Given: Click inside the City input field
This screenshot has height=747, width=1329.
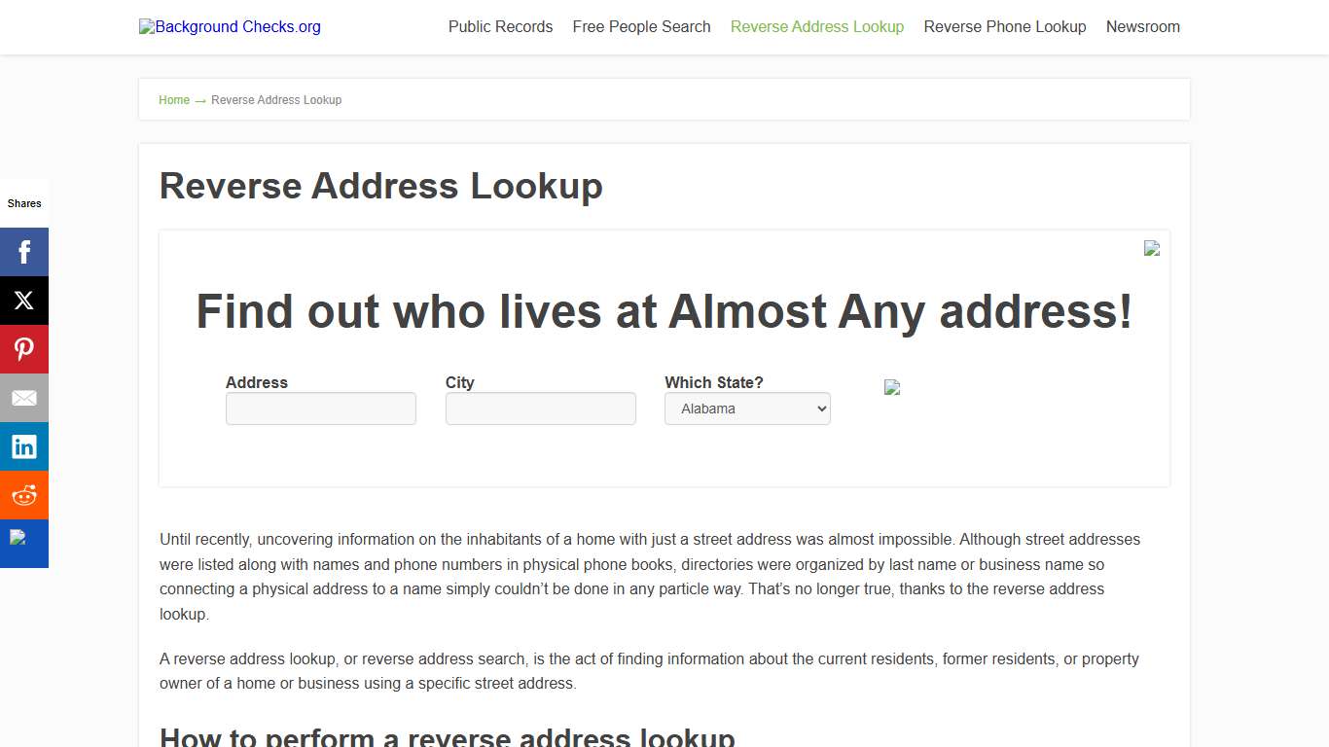Looking at the screenshot, I should (540, 409).
